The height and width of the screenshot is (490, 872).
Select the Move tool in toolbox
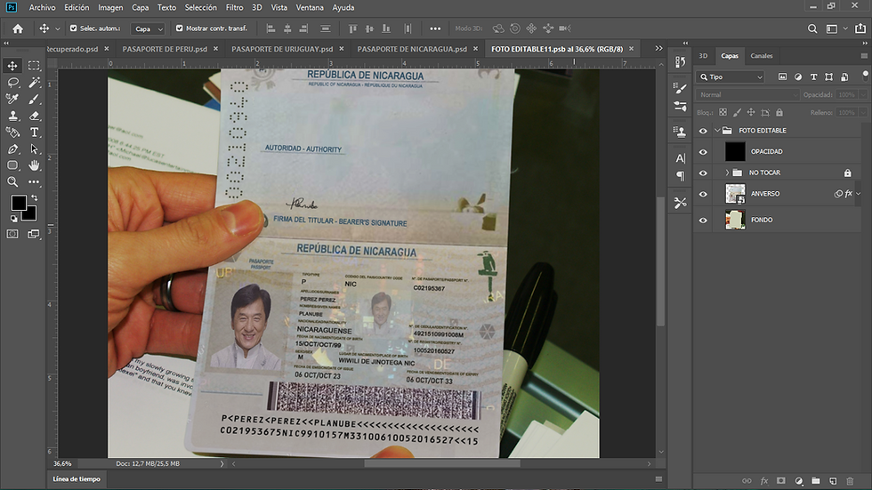coord(12,66)
